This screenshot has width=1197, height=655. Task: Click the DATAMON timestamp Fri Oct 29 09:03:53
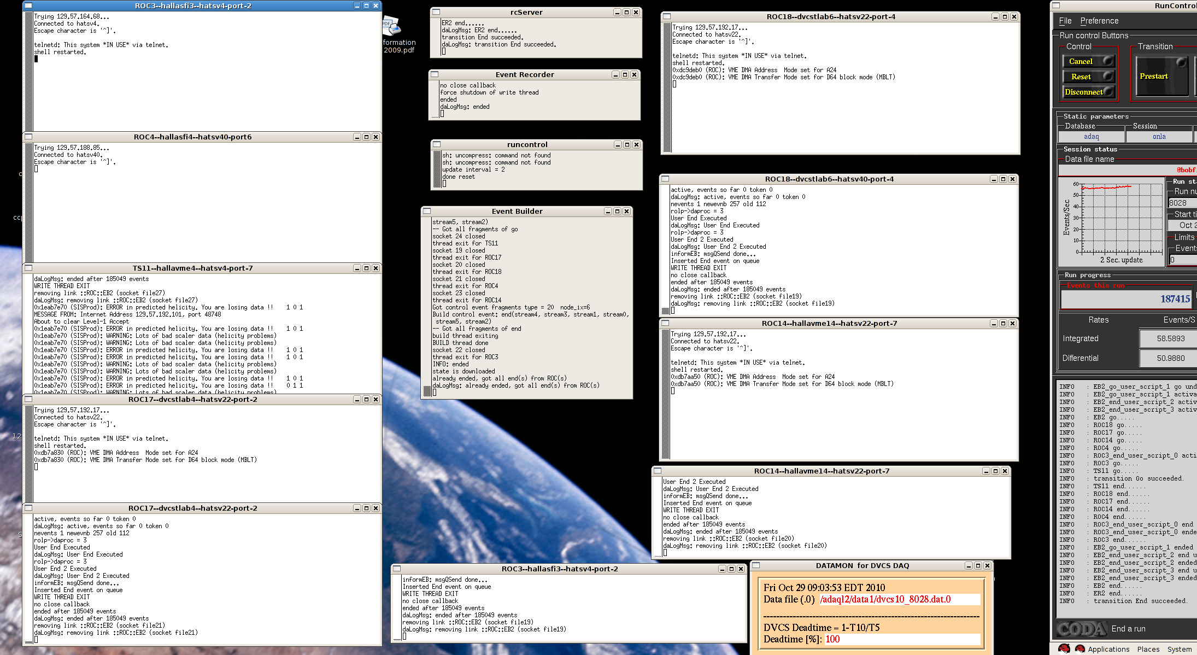[x=824, y=588]
